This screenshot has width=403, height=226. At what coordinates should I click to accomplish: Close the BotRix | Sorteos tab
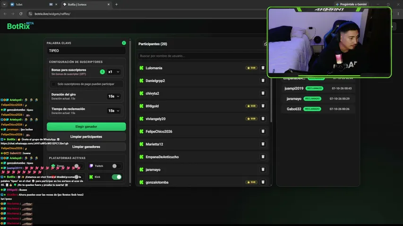point(109,4)
